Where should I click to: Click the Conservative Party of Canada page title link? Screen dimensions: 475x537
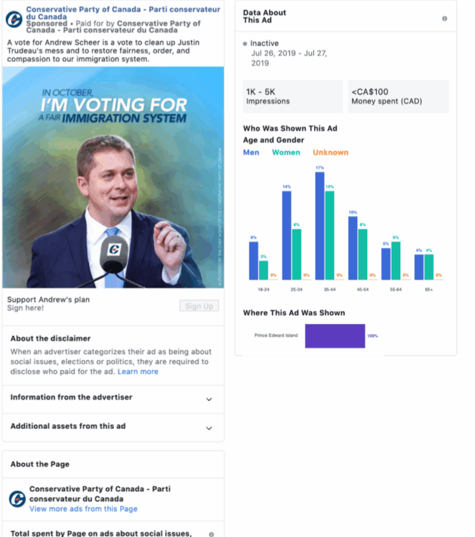point(123,12)
